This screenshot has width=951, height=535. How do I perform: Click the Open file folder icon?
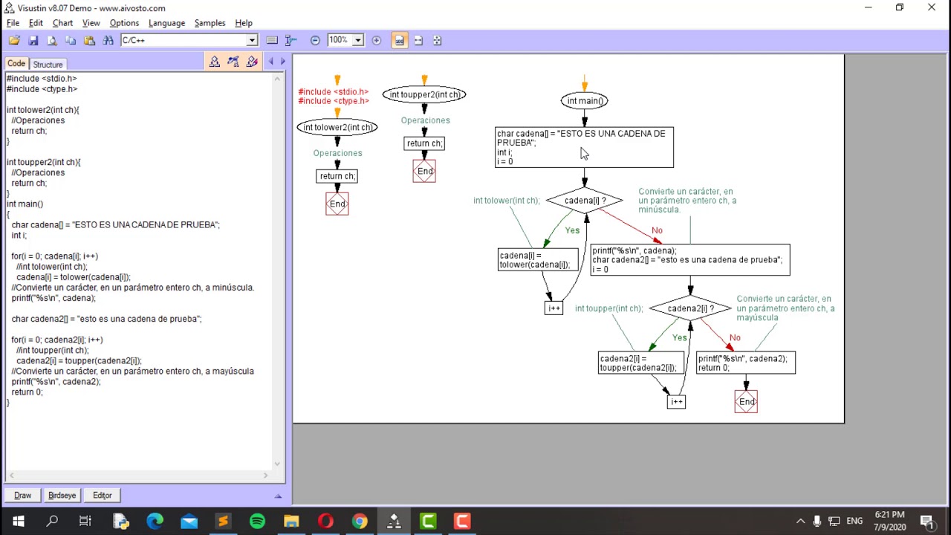tap(14, 40)
